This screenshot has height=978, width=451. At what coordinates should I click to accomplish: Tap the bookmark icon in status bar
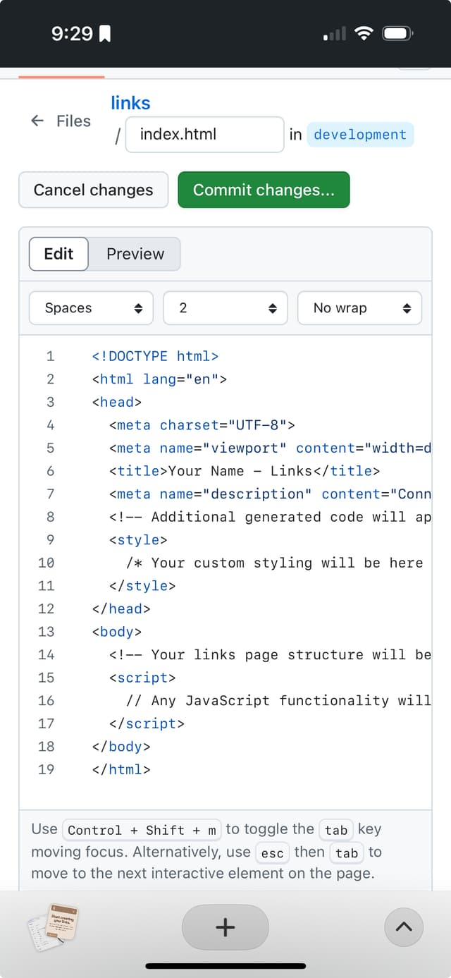pyautogui.click(x=105, y=33)
